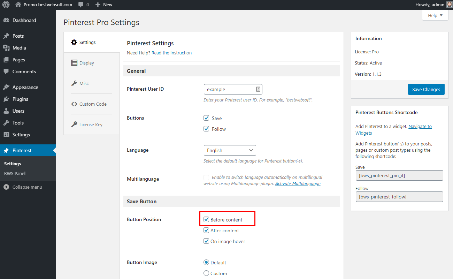This screenshot has height=279, width=453.
Task: Open the Posts menu label
Action: point(18,36)
